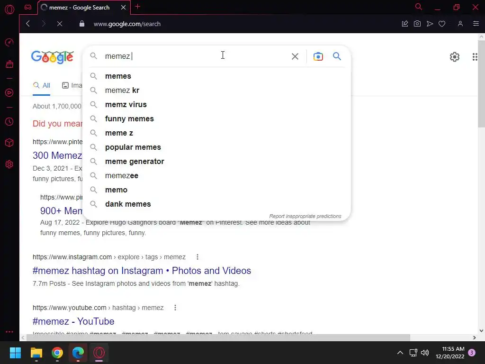Choose suggestion 'memo'

pos(216,190)
